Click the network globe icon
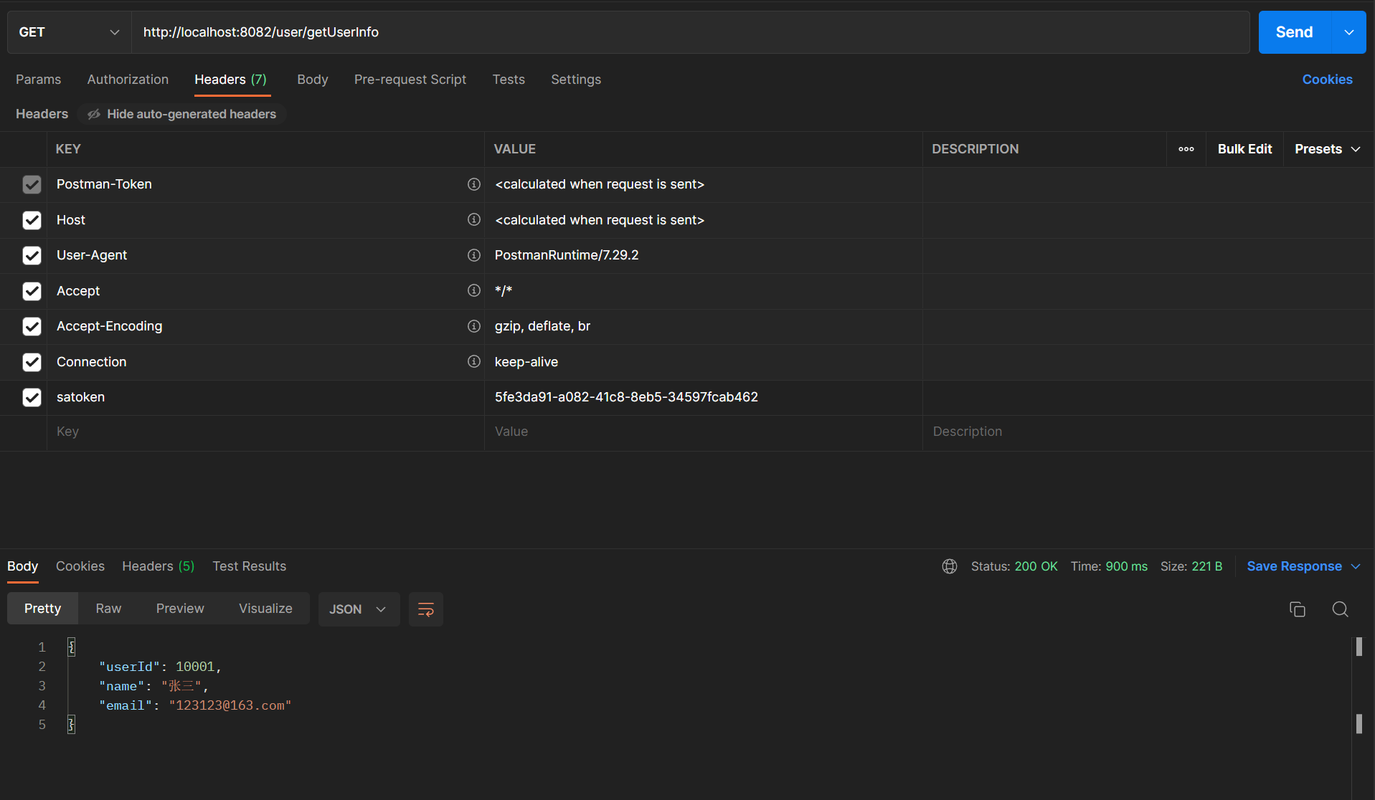Image resolution: width=1375 pixels, height=800 pixels. [950, 566]
